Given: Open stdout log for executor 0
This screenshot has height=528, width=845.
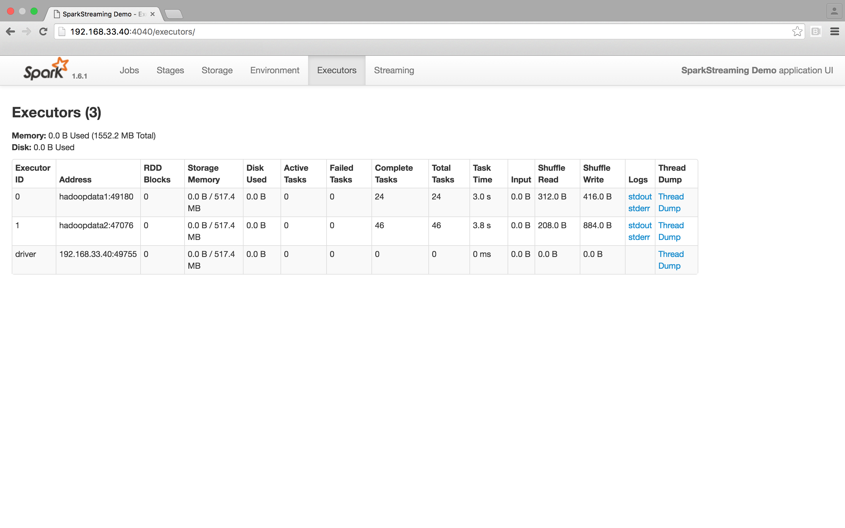Looking at the screenshot, I should (640, 197).
